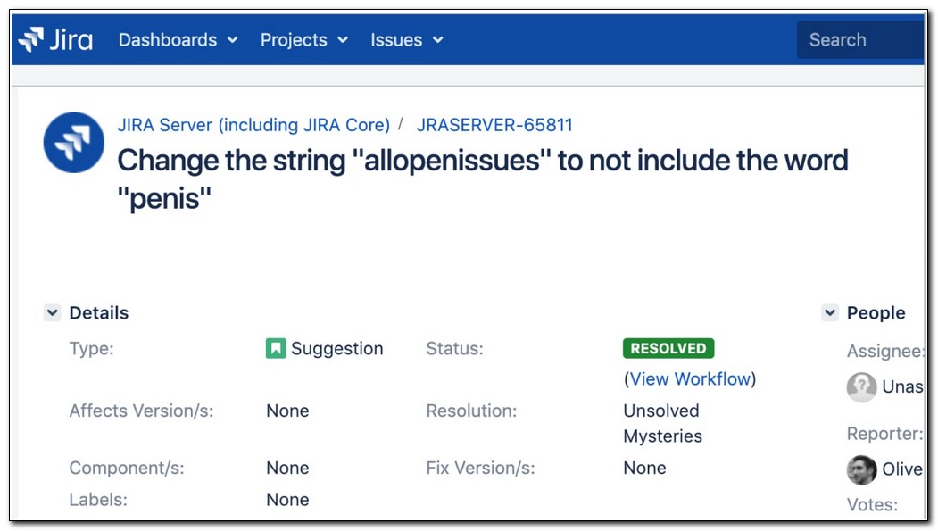Open the Dashboards dropdown menu
Viewport: 938px width, 531px height.
[178, 40]
